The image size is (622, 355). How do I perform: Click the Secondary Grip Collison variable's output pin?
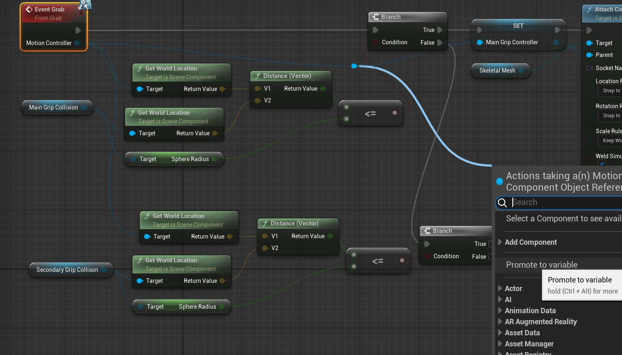(104, 270)
